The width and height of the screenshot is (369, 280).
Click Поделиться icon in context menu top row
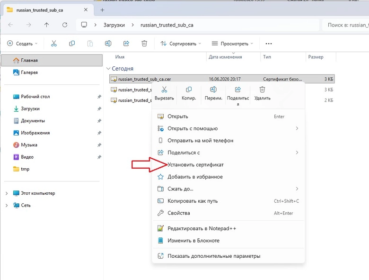pyautogui.click(x=238, y=90)
